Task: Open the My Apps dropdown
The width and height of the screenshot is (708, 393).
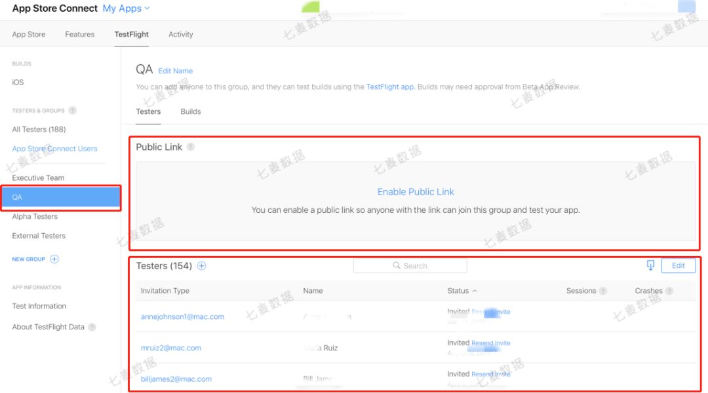Action: pos(126,9)
